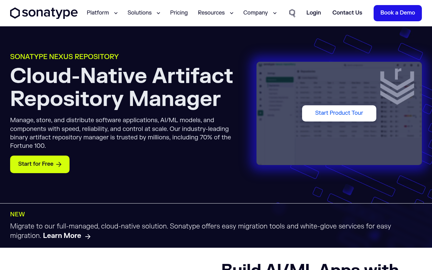Click the Login link
The image size is (432, 270).
[314, 13]
